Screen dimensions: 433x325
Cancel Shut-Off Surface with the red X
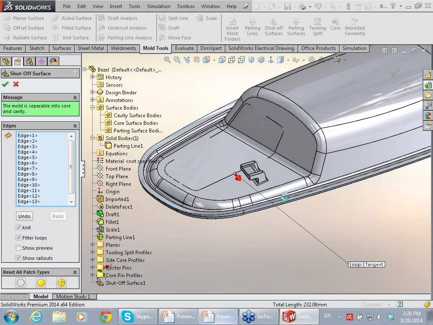pos(16,84)
